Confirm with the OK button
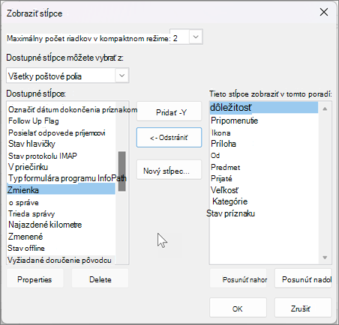 tap(238, 308)
